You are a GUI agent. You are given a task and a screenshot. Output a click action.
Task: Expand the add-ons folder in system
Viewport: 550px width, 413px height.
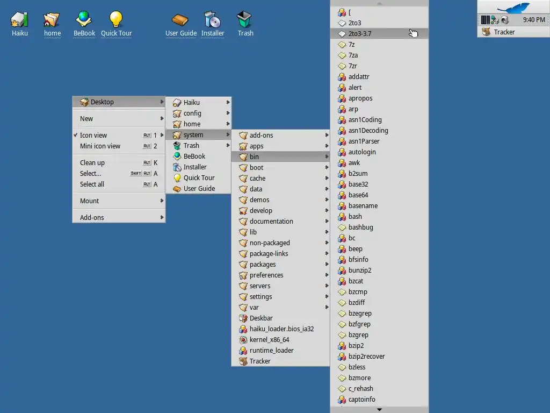tap(280, 135)
